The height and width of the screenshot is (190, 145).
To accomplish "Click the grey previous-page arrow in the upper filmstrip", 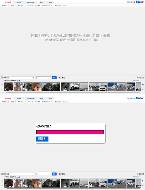I will pyautogui.click(x=2, y=85).
